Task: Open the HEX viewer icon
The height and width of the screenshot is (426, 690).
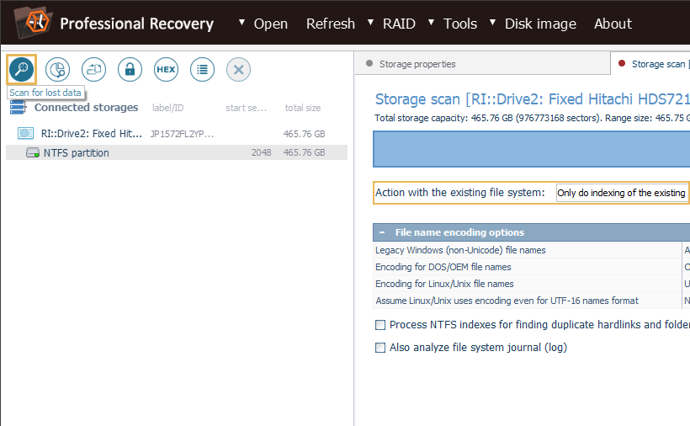Action: [166, 69]
